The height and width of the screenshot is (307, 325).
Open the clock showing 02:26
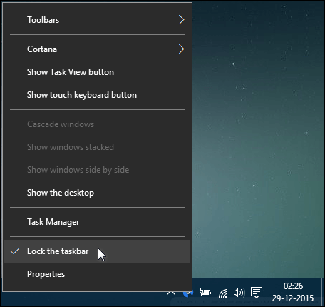[293, 292]
